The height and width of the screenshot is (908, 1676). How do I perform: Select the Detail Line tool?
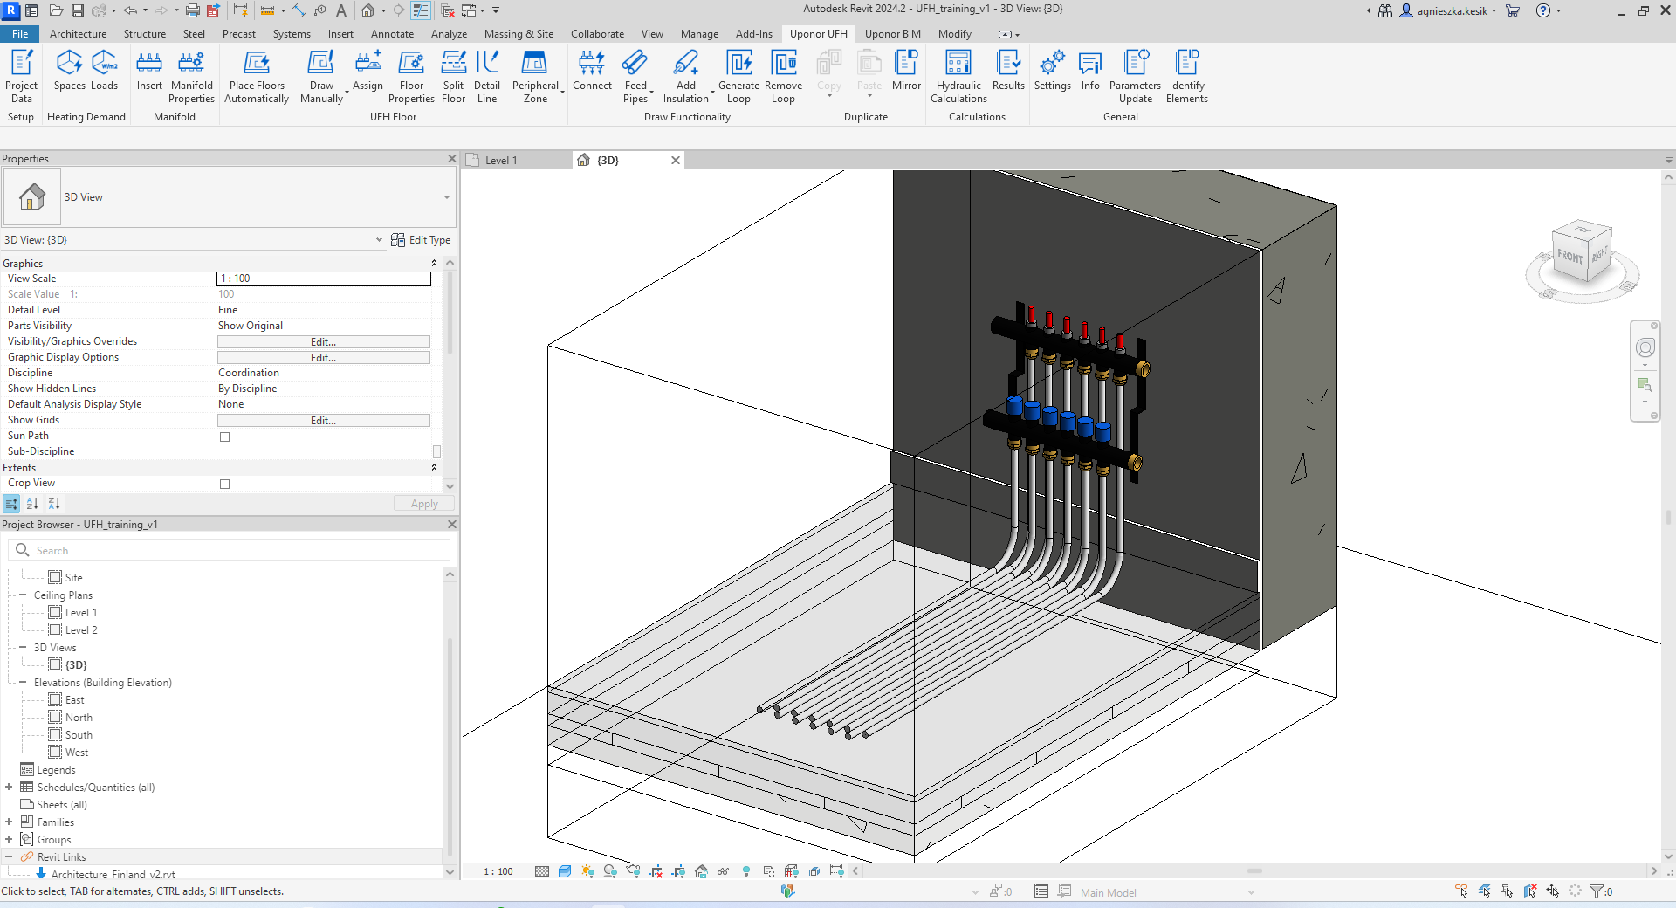pos(487,76)
